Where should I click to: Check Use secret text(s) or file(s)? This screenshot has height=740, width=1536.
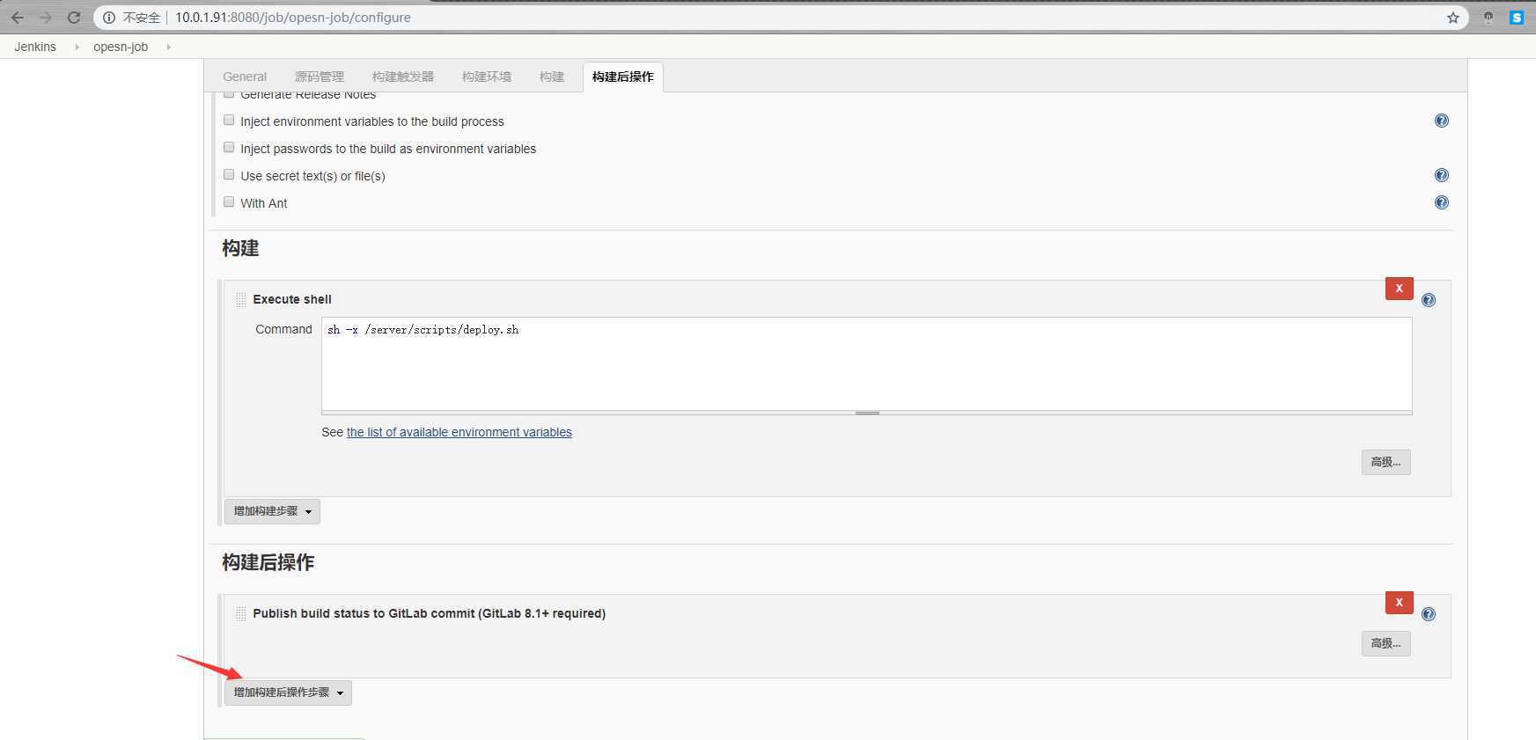pyautogui.click(x=229, y=175)
